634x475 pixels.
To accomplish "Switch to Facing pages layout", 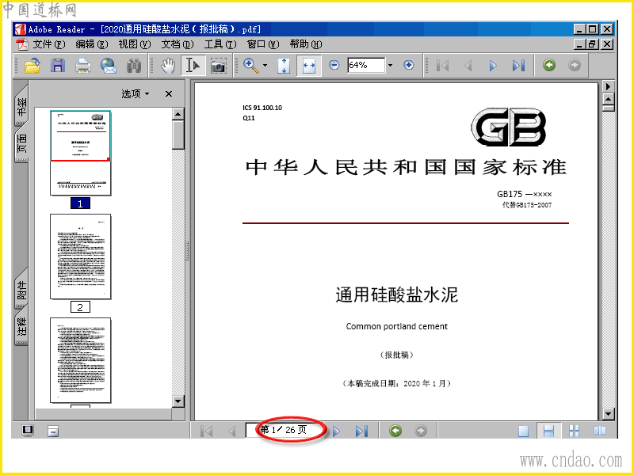I will (600, 431).
